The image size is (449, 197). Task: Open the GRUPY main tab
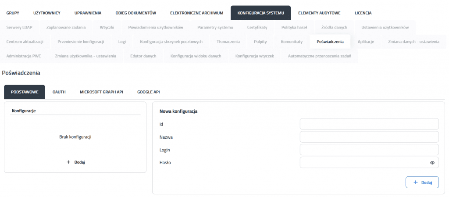point(13,13)
